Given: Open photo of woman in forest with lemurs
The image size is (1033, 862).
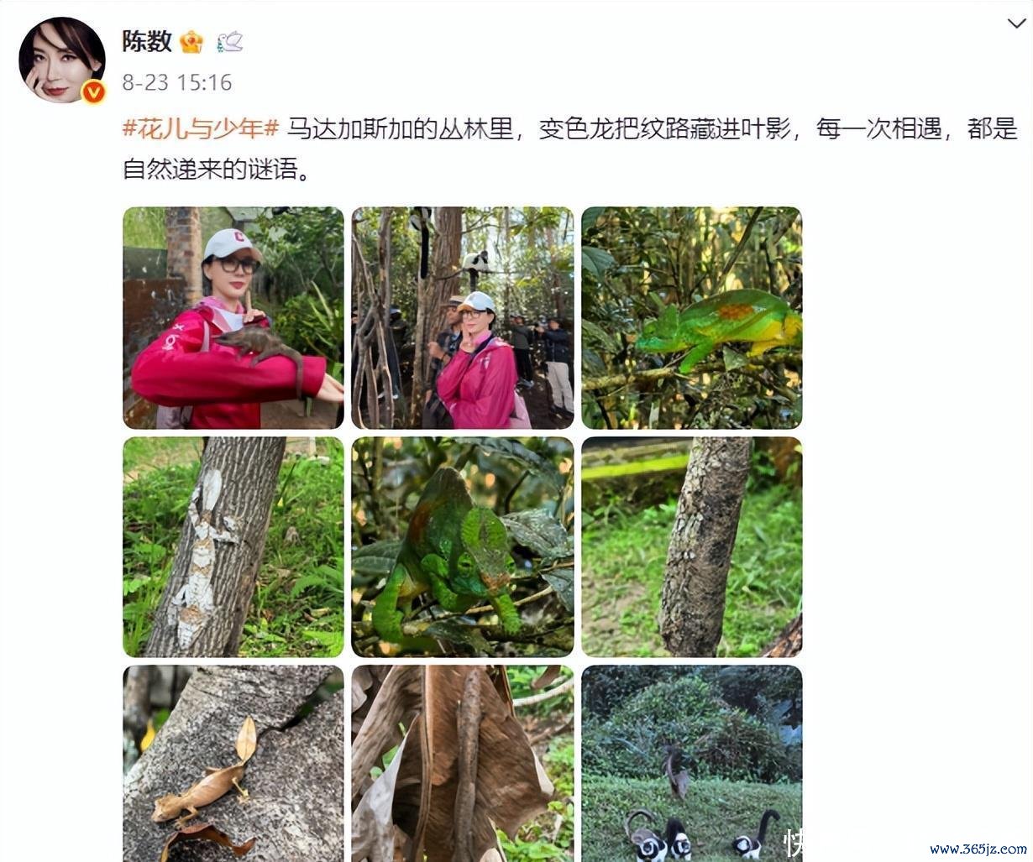Looking at the screenshot, I should click(463, 318).
